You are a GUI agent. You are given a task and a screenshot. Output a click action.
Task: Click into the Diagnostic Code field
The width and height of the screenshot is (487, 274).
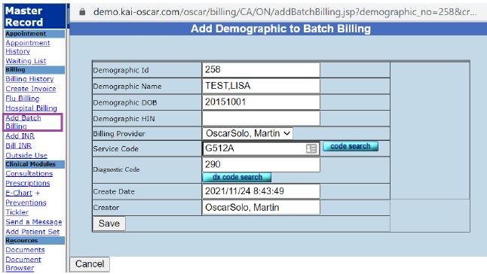[x=261, y=165]
